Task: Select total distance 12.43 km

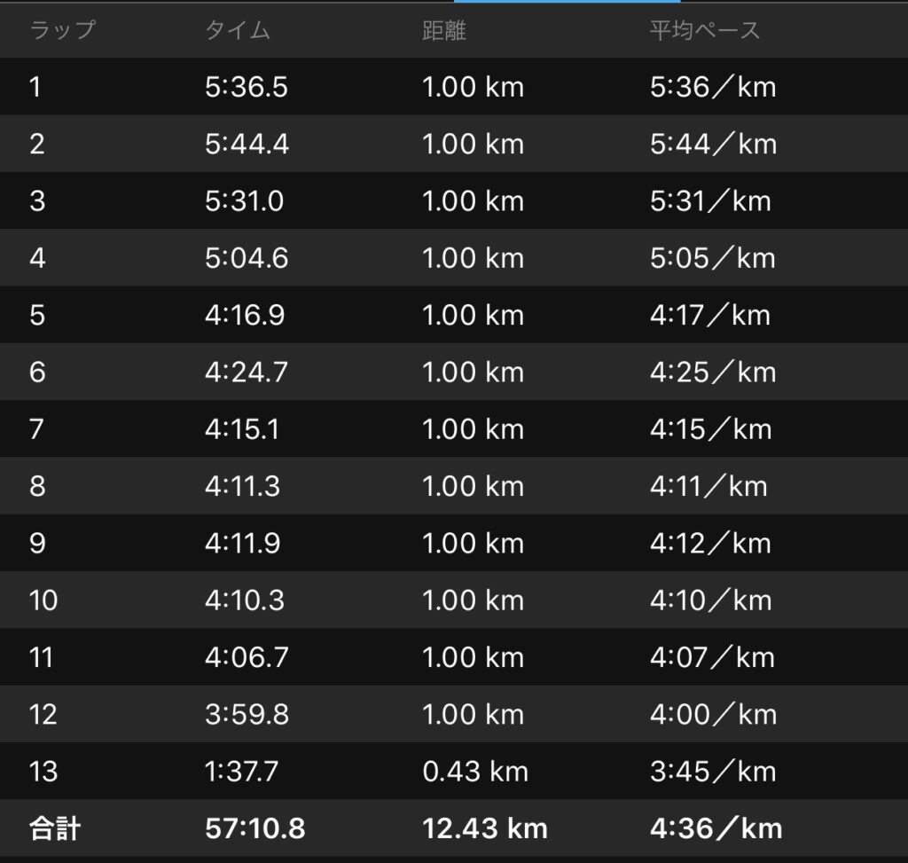Action: coord(484,828)
